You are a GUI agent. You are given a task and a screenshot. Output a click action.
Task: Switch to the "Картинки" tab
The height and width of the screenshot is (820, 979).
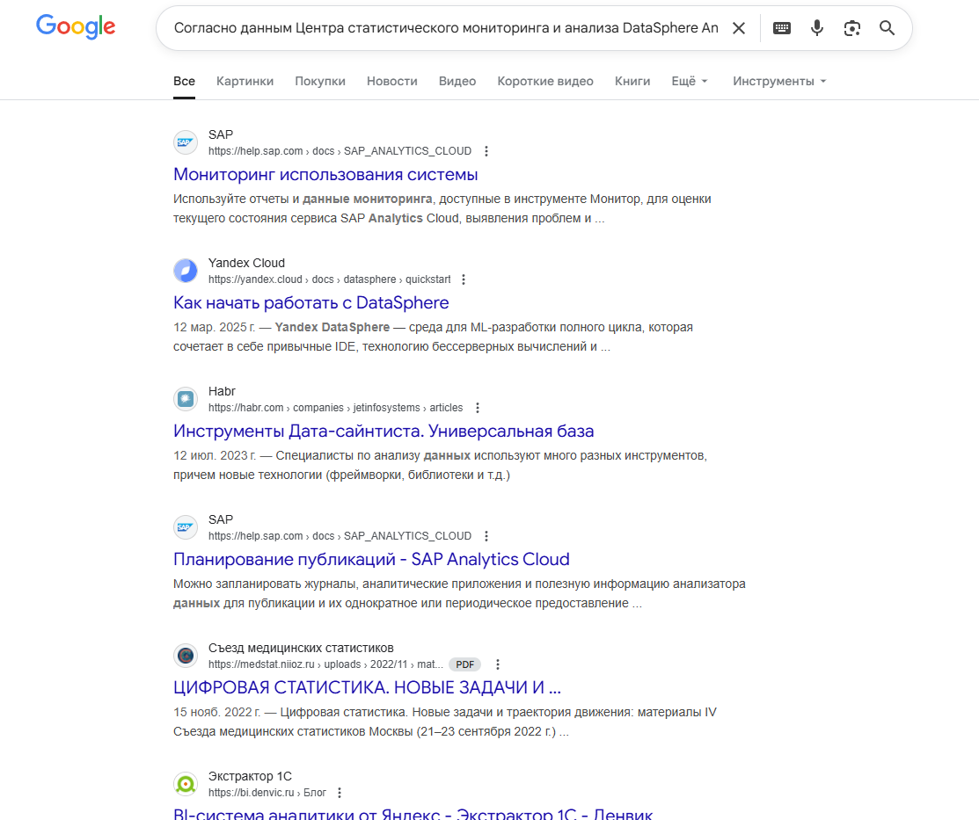point(245,81)
